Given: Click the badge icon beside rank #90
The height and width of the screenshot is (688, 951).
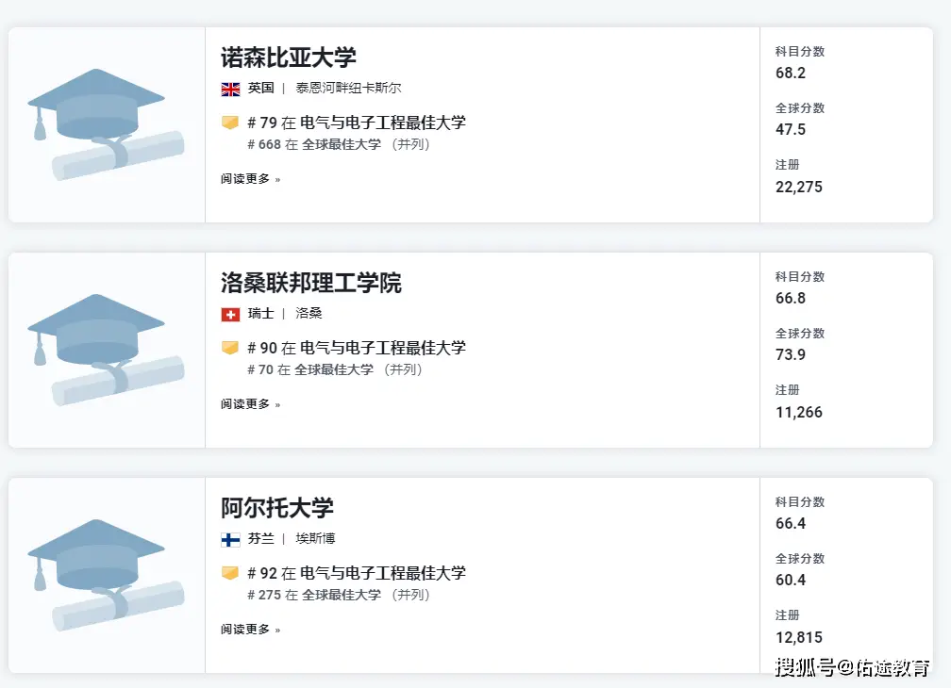Looking at the screenshot, I should pyautogui.click(x=230, y=348).
